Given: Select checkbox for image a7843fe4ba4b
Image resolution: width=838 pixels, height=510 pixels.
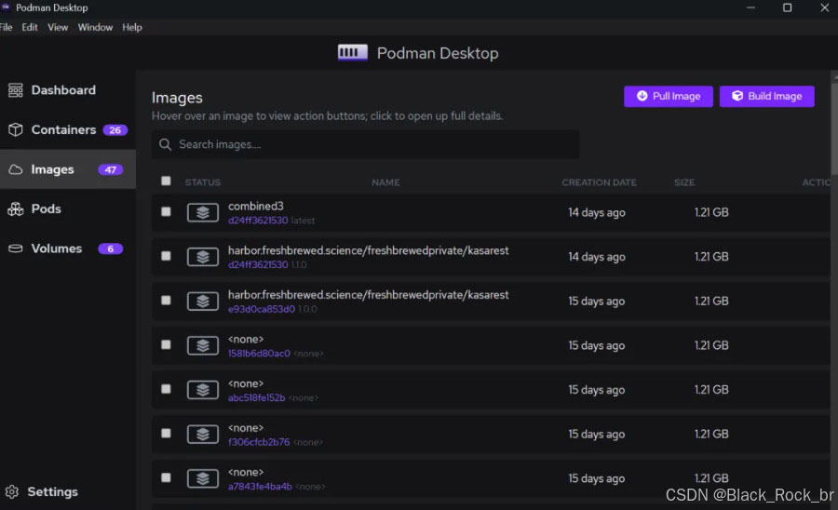Looking at the screenshot, I should point(167,478).
